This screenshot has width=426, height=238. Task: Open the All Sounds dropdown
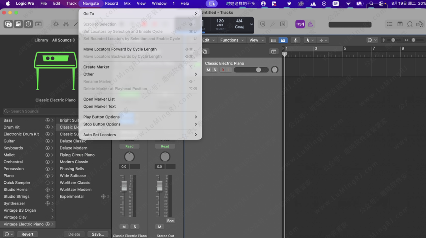(x=64, y=40)
